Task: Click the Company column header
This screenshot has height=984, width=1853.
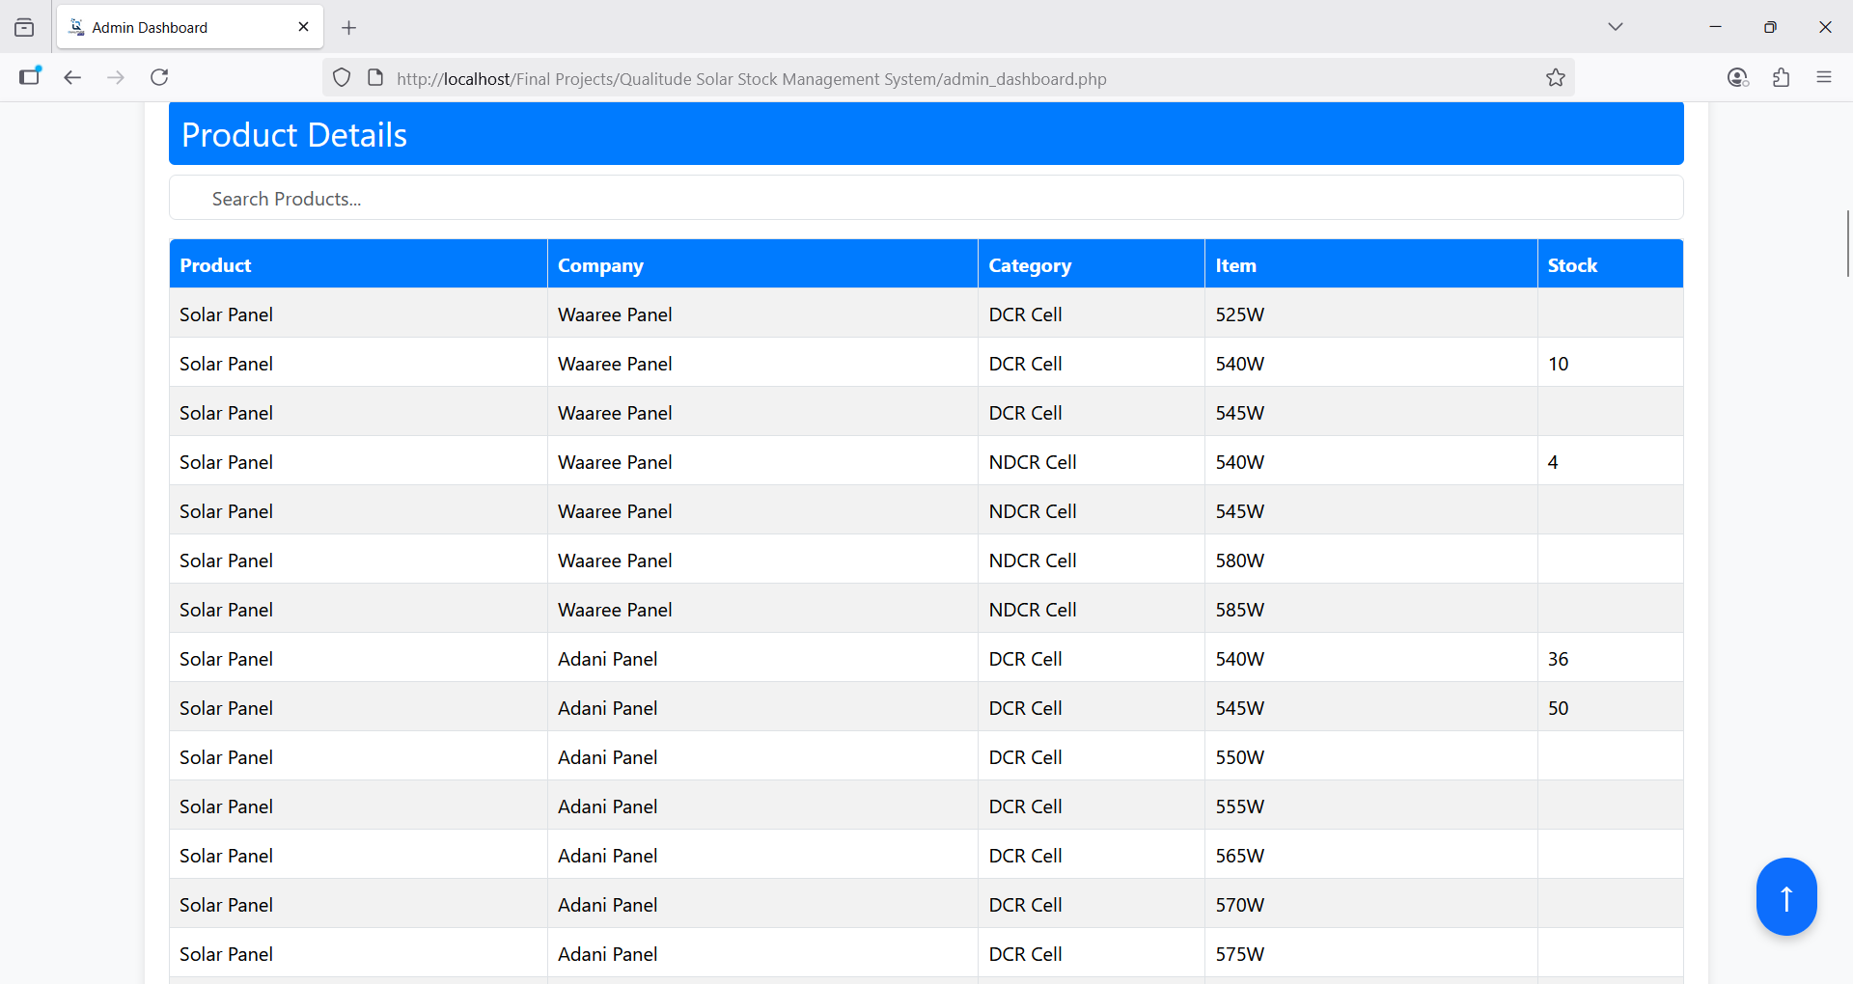Action: click(x=600, y=265)
